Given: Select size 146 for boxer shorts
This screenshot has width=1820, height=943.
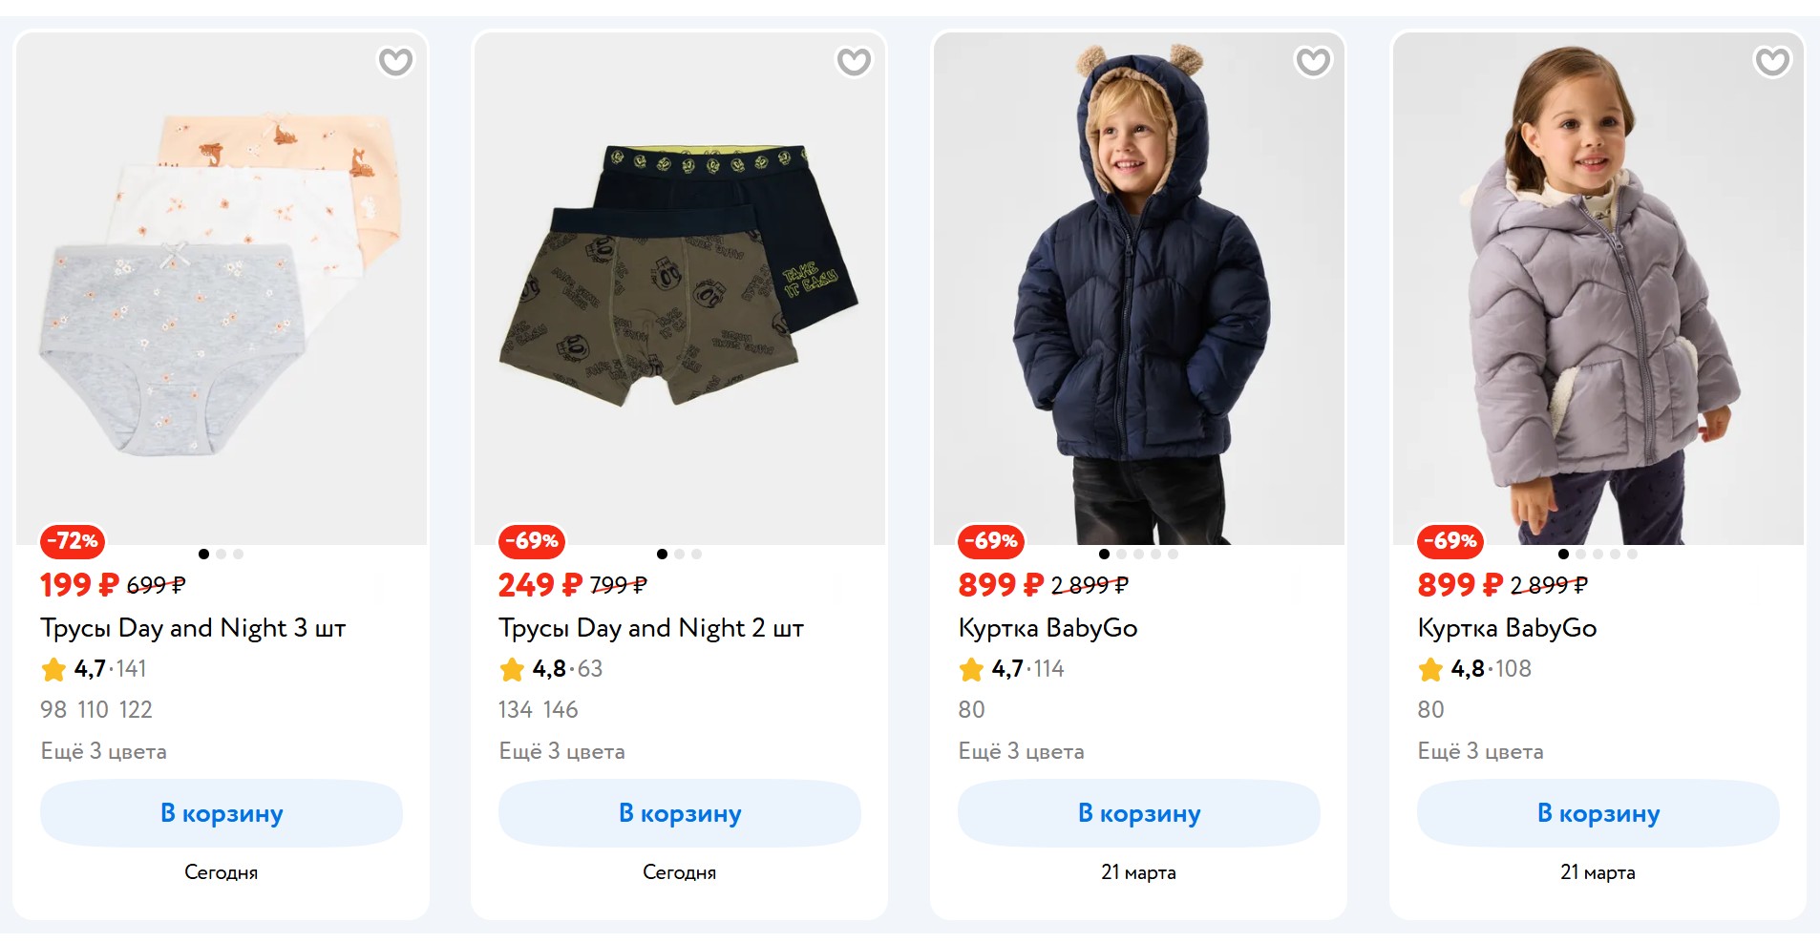Looking at the screenshot, I should point(561,710).
